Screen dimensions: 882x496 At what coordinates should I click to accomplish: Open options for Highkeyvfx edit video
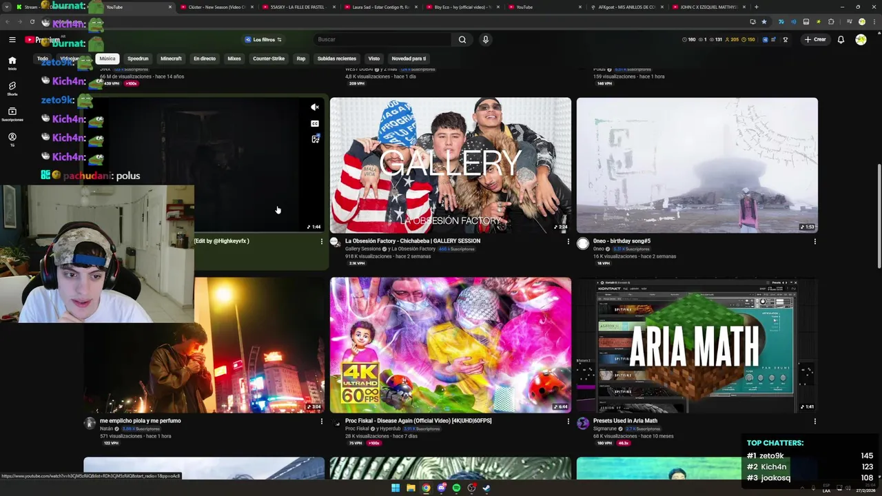(321, 242)
